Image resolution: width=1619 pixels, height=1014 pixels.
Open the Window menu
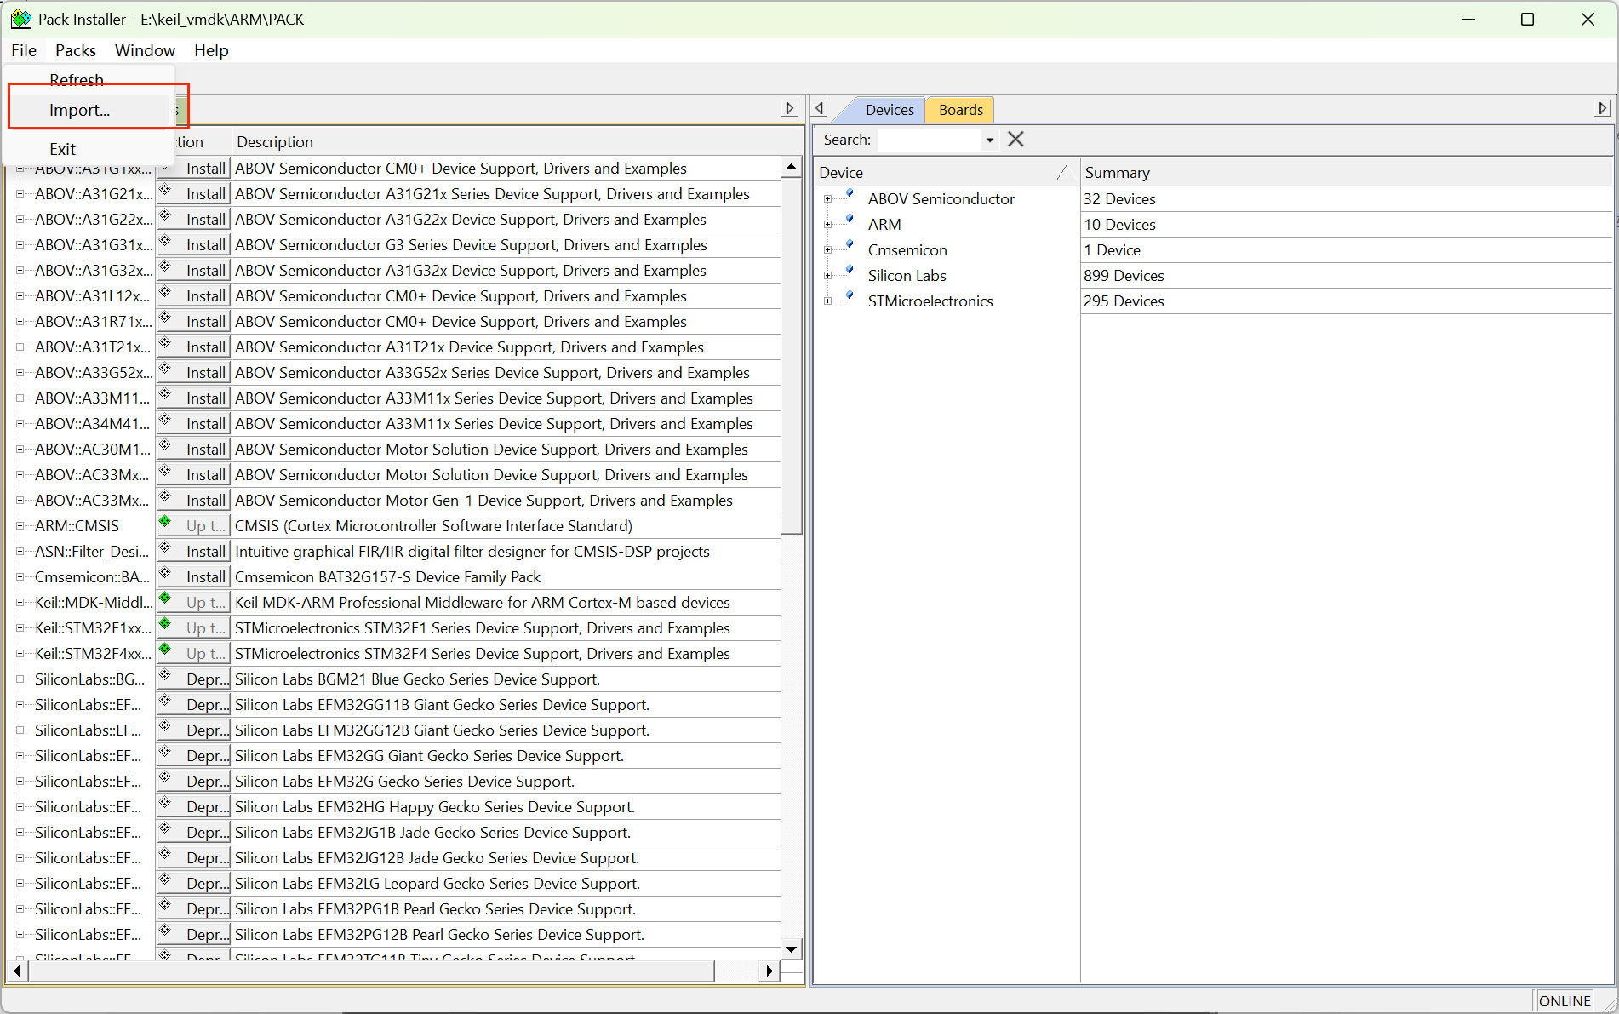145,50
